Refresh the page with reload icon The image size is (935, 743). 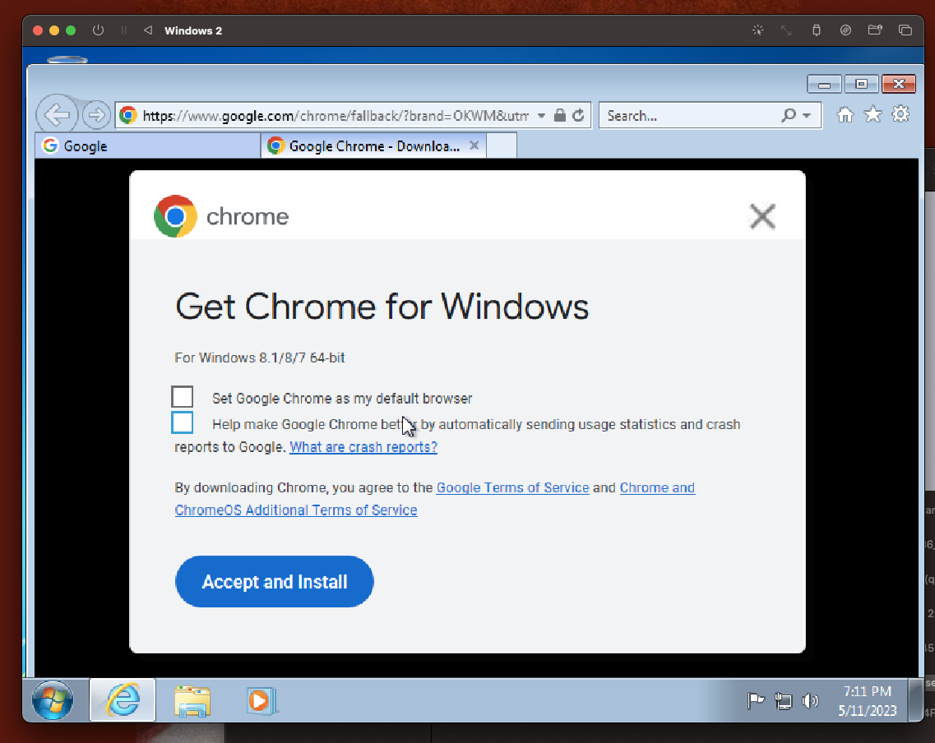(x=578, y=116)
